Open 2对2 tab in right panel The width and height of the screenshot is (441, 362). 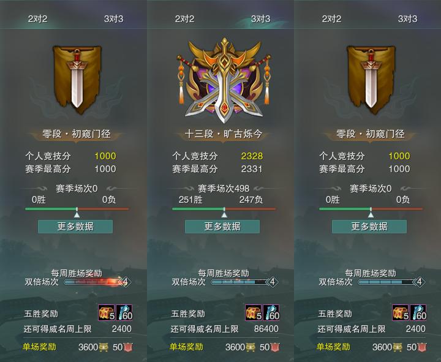(331, 19)
